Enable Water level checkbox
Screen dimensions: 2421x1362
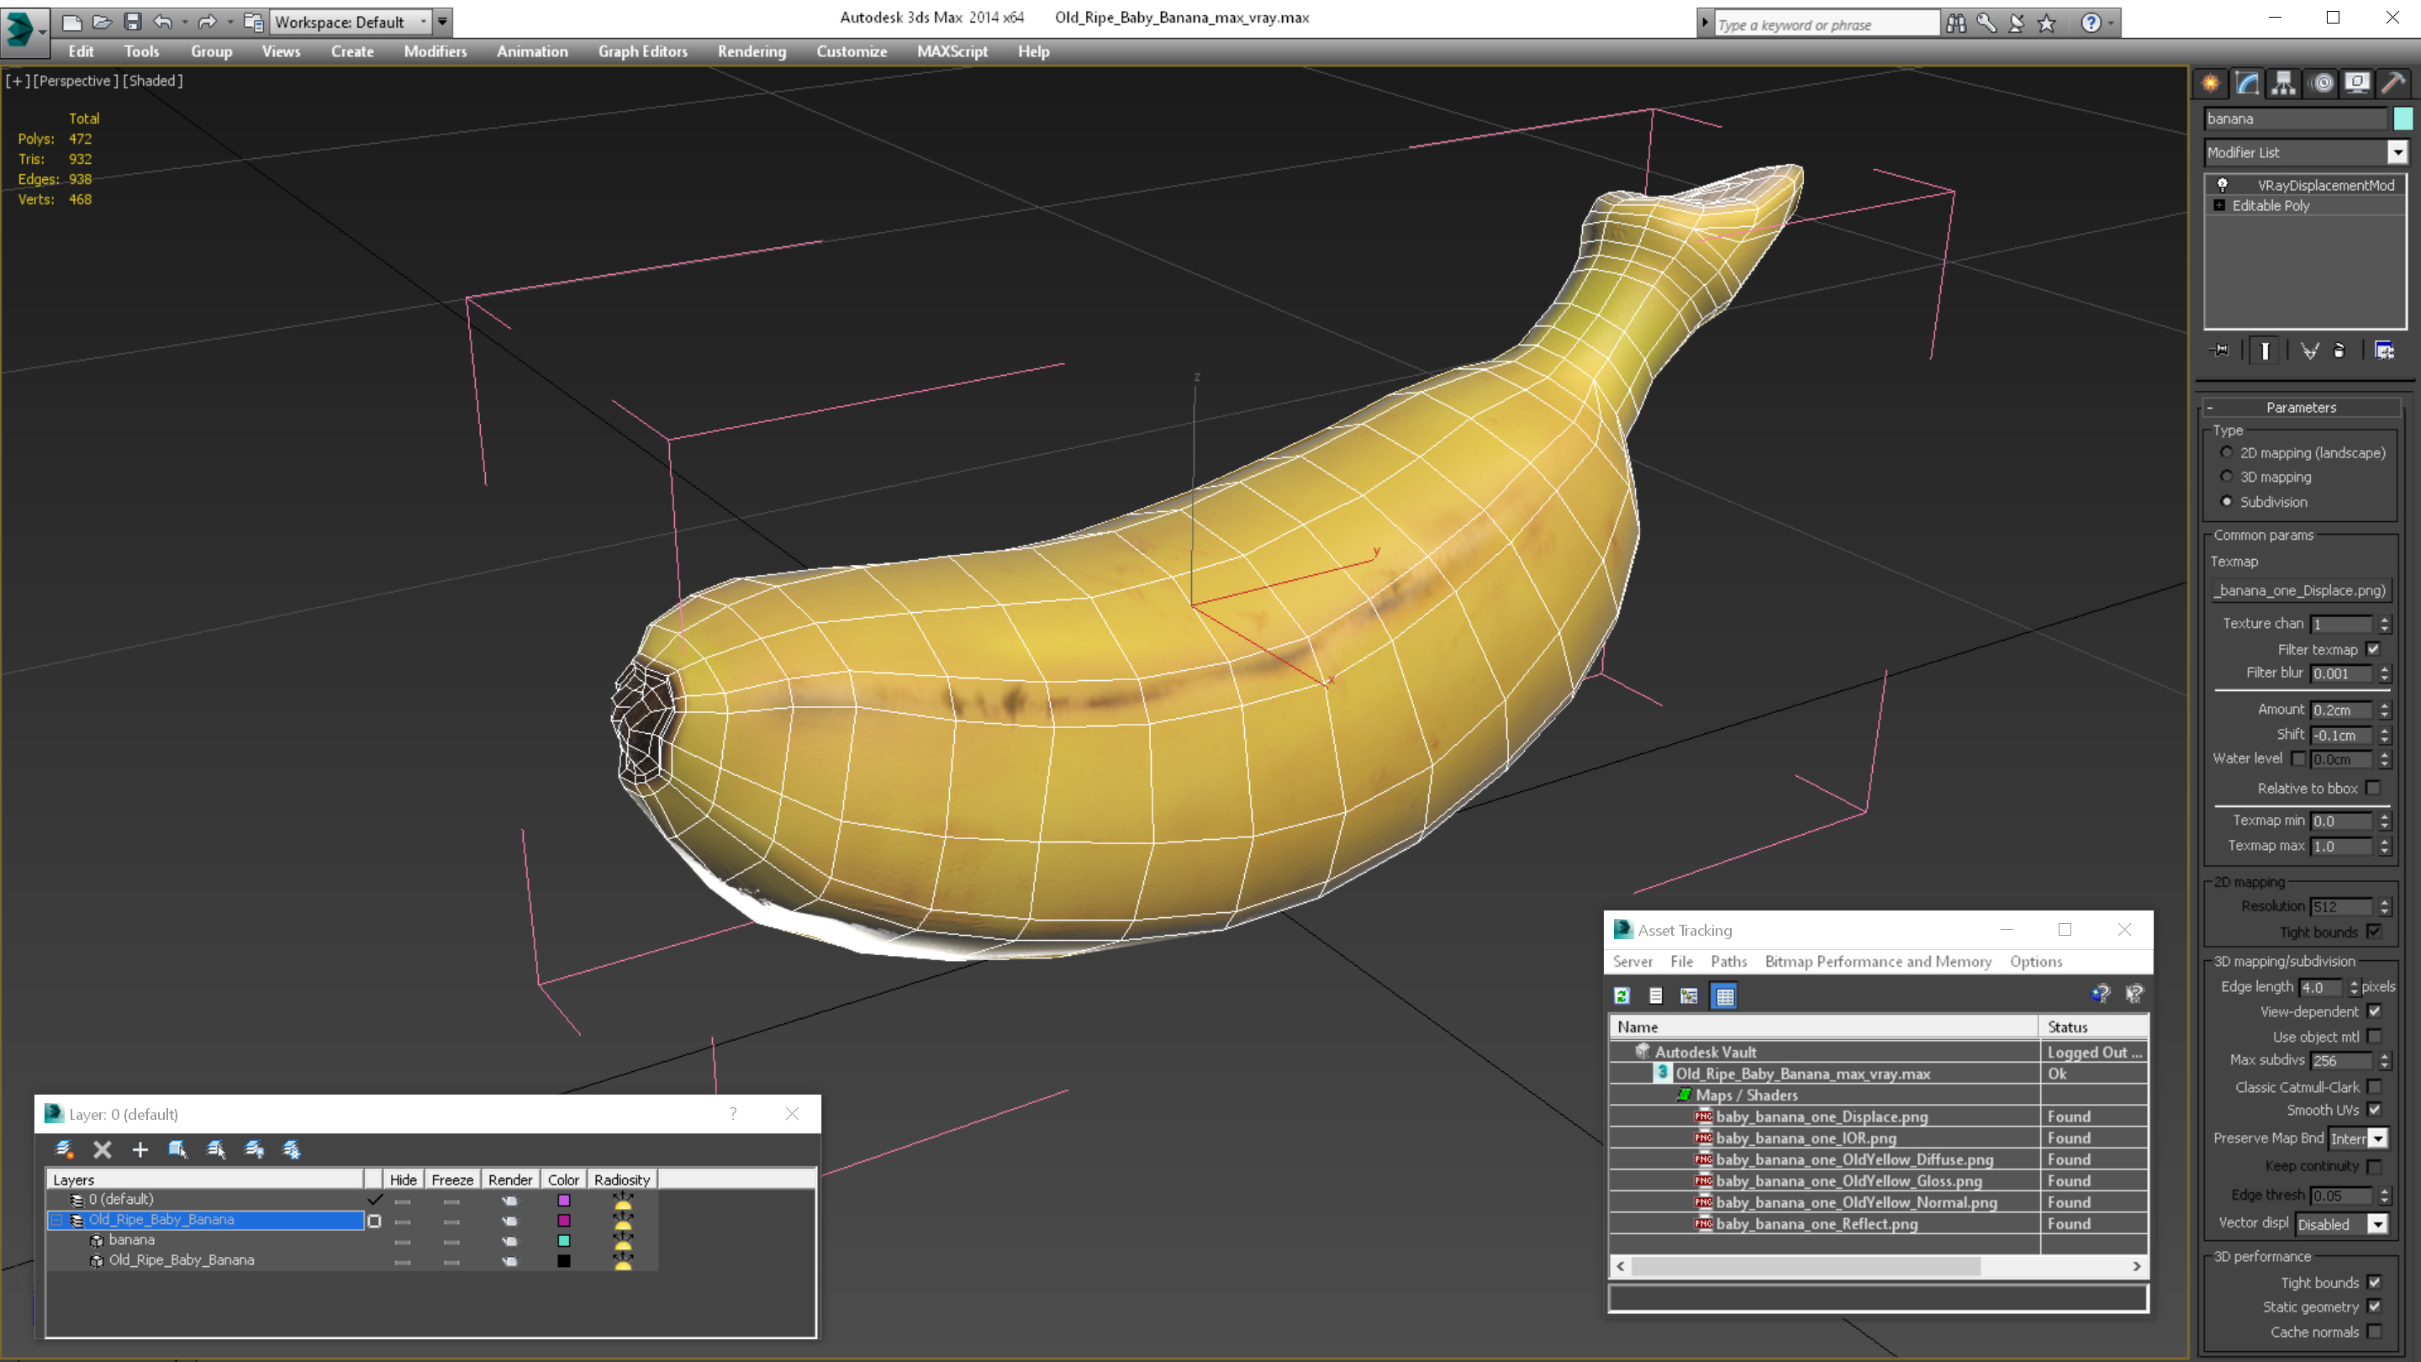pos(2298,758)
